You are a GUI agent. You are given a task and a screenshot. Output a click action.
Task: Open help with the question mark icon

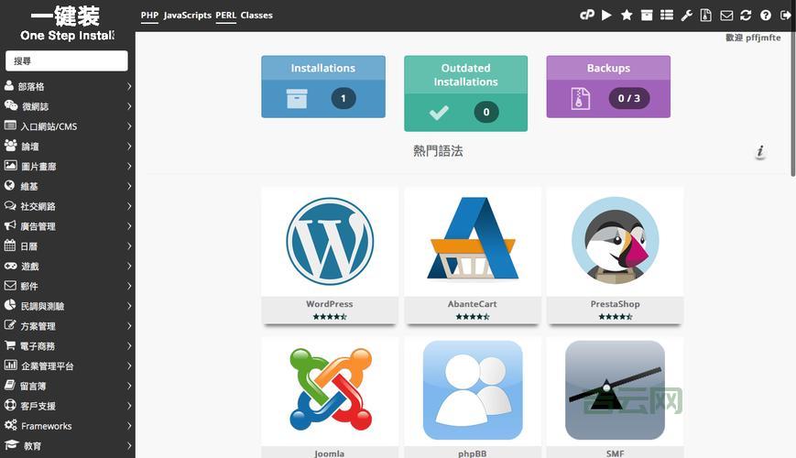pos(766,16)
